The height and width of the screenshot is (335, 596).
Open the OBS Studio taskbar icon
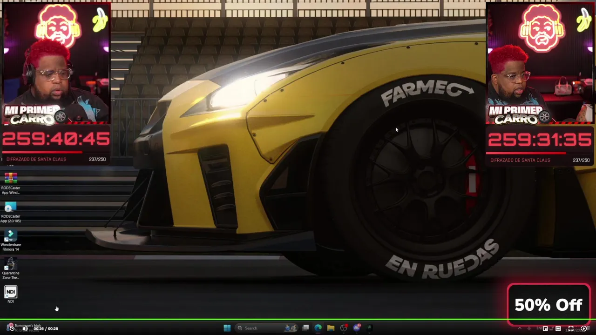[x=344, y=328]
